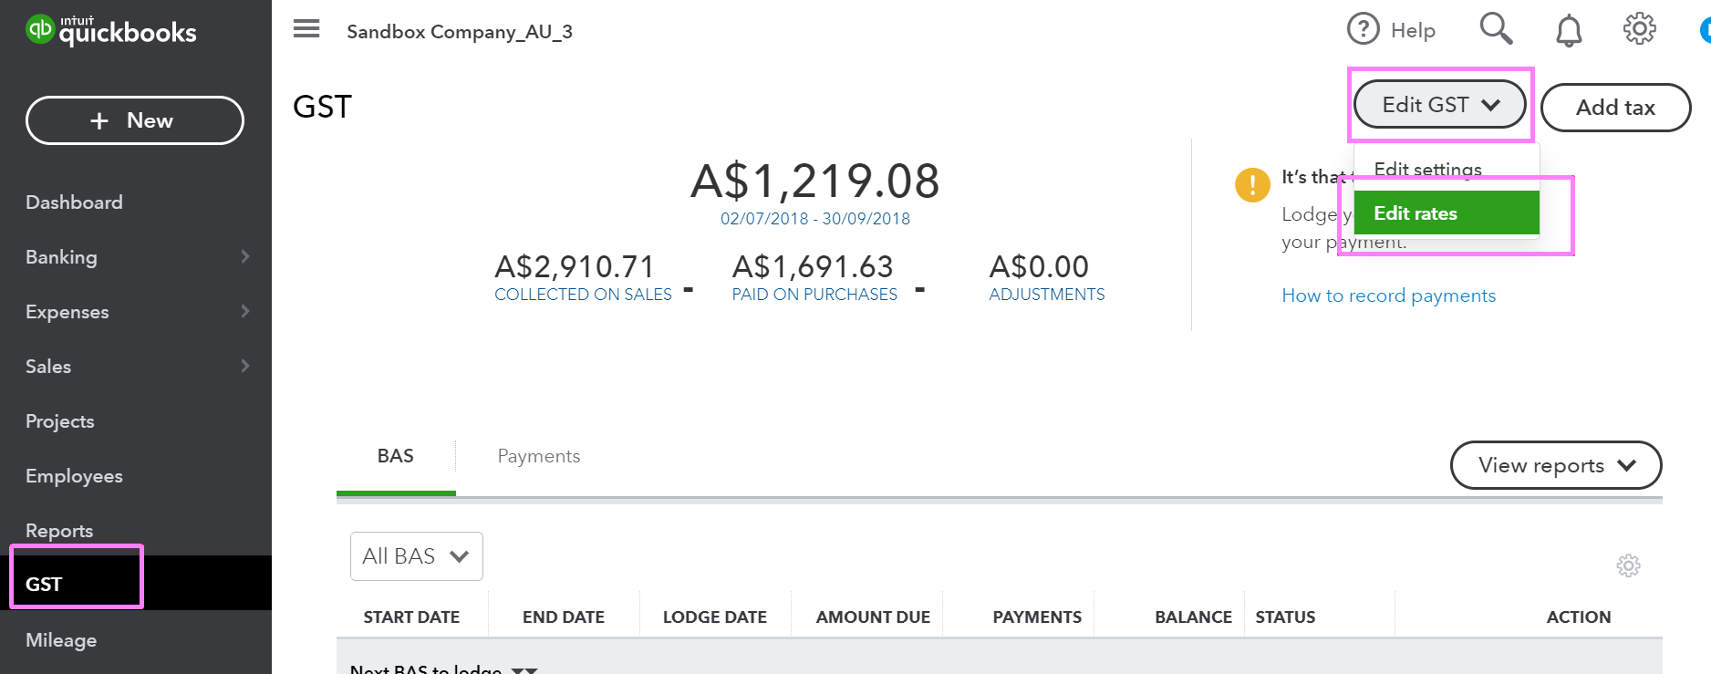Click the yellow warning alert icon
The width and height of the screenshot is (1711, 674).
pos(1252,185)
